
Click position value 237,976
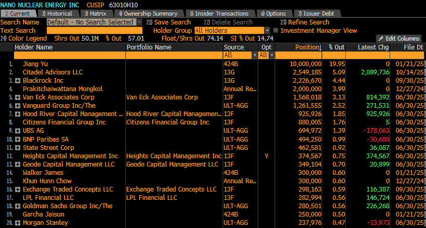coord(310,223)
